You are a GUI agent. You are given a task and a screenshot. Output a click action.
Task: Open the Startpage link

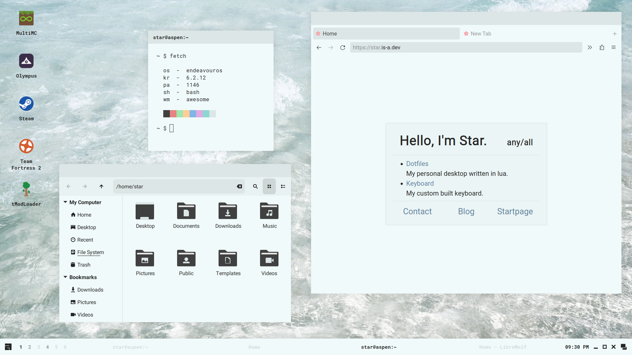tap(515, 211)
